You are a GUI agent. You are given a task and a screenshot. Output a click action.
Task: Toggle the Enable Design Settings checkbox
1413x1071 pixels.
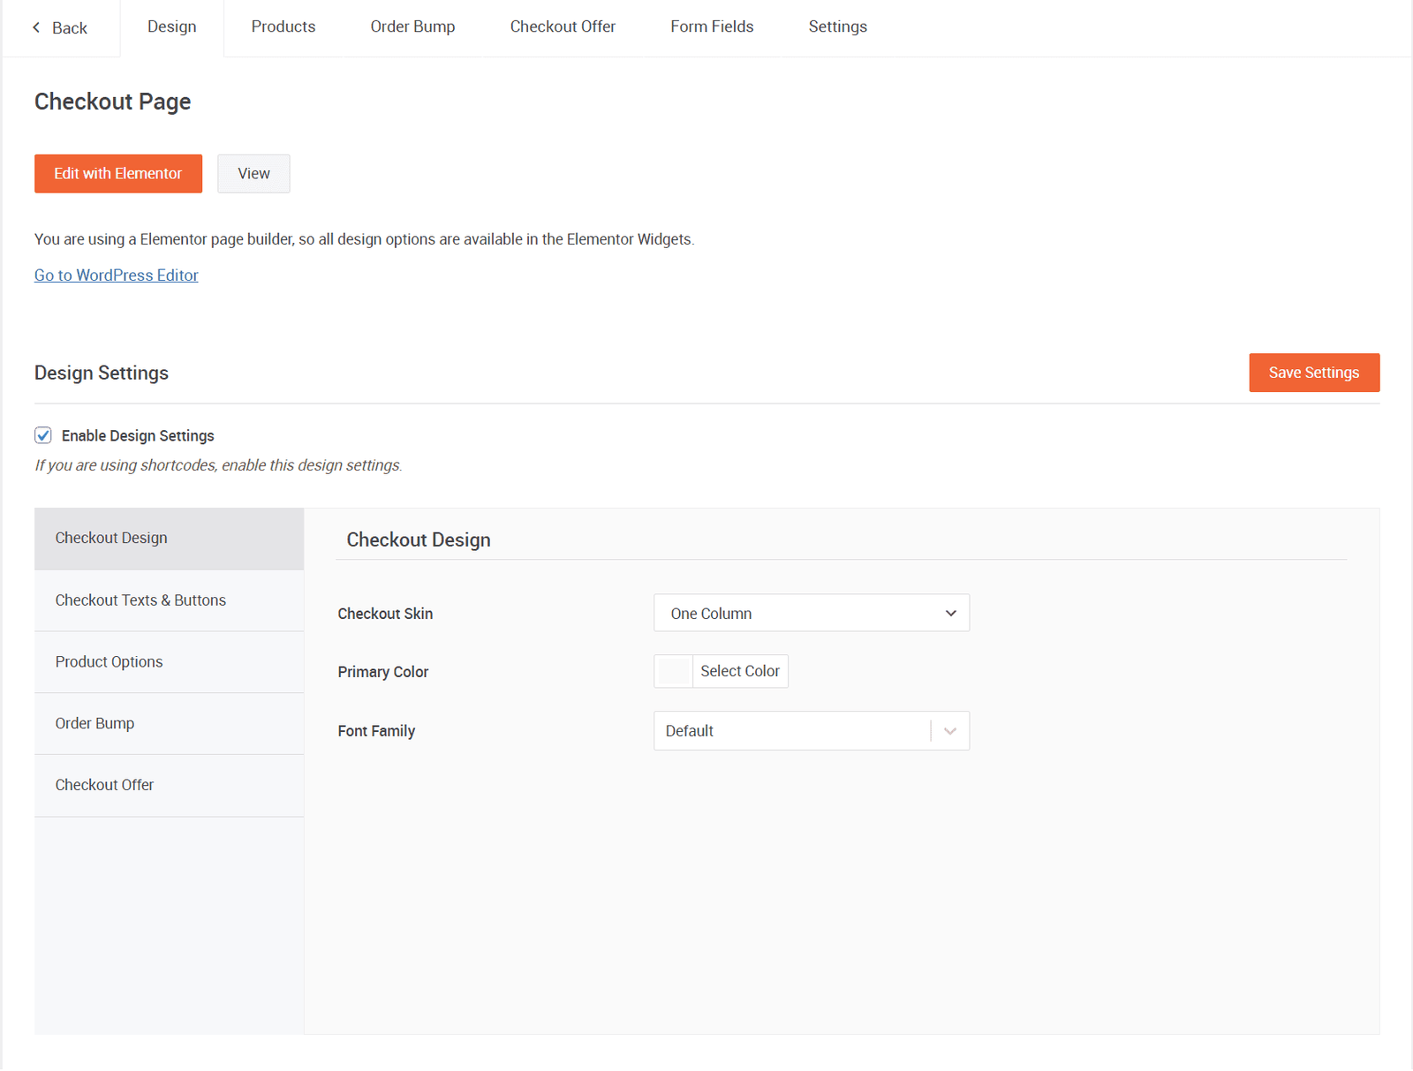coord(43,435)
